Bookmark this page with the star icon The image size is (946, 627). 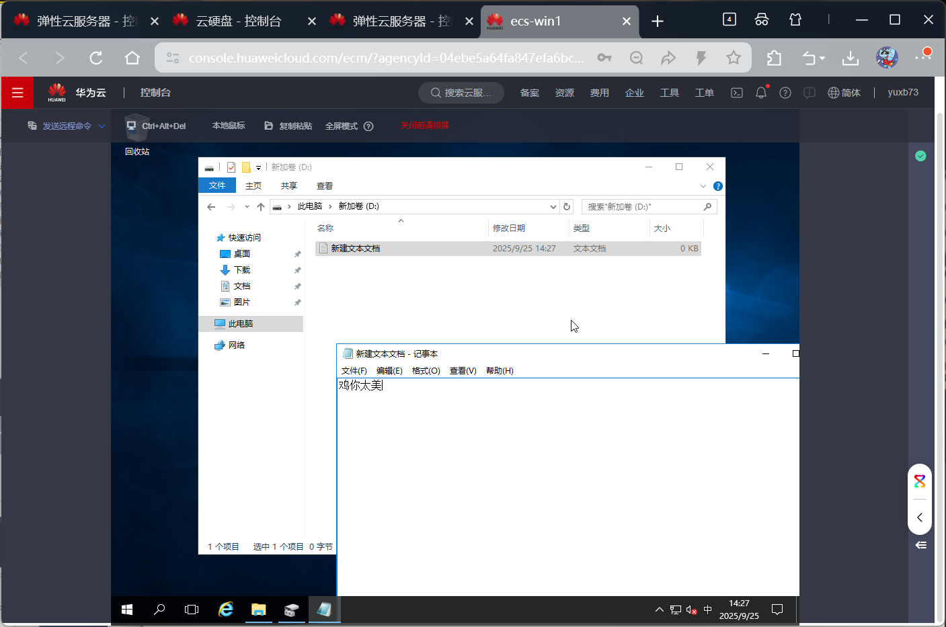(734, 58)
